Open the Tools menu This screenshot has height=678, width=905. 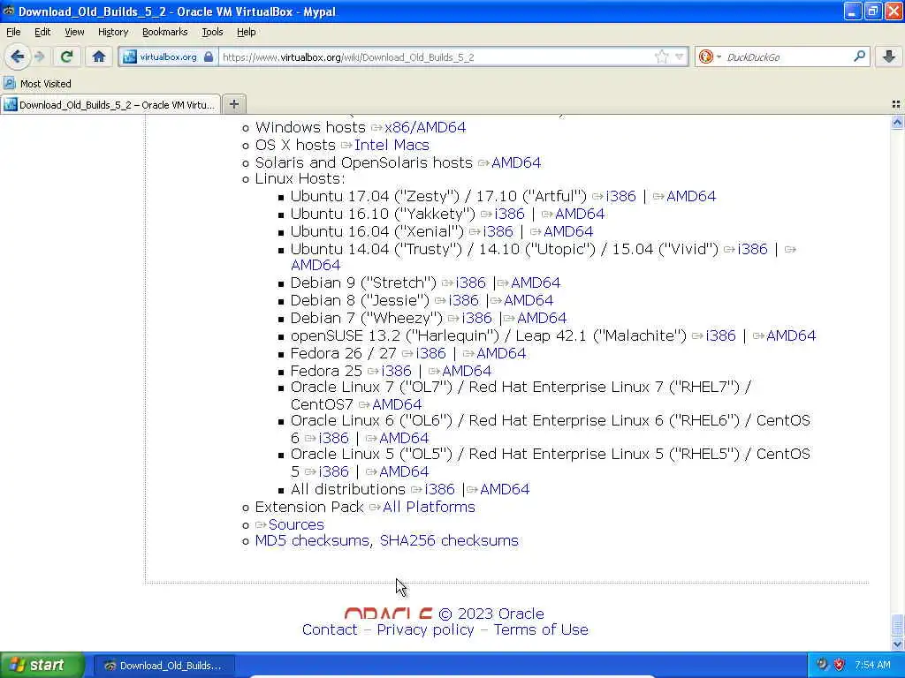212,32
